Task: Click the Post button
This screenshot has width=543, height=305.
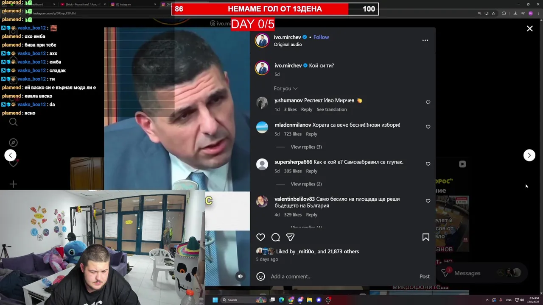Action: 424,276
